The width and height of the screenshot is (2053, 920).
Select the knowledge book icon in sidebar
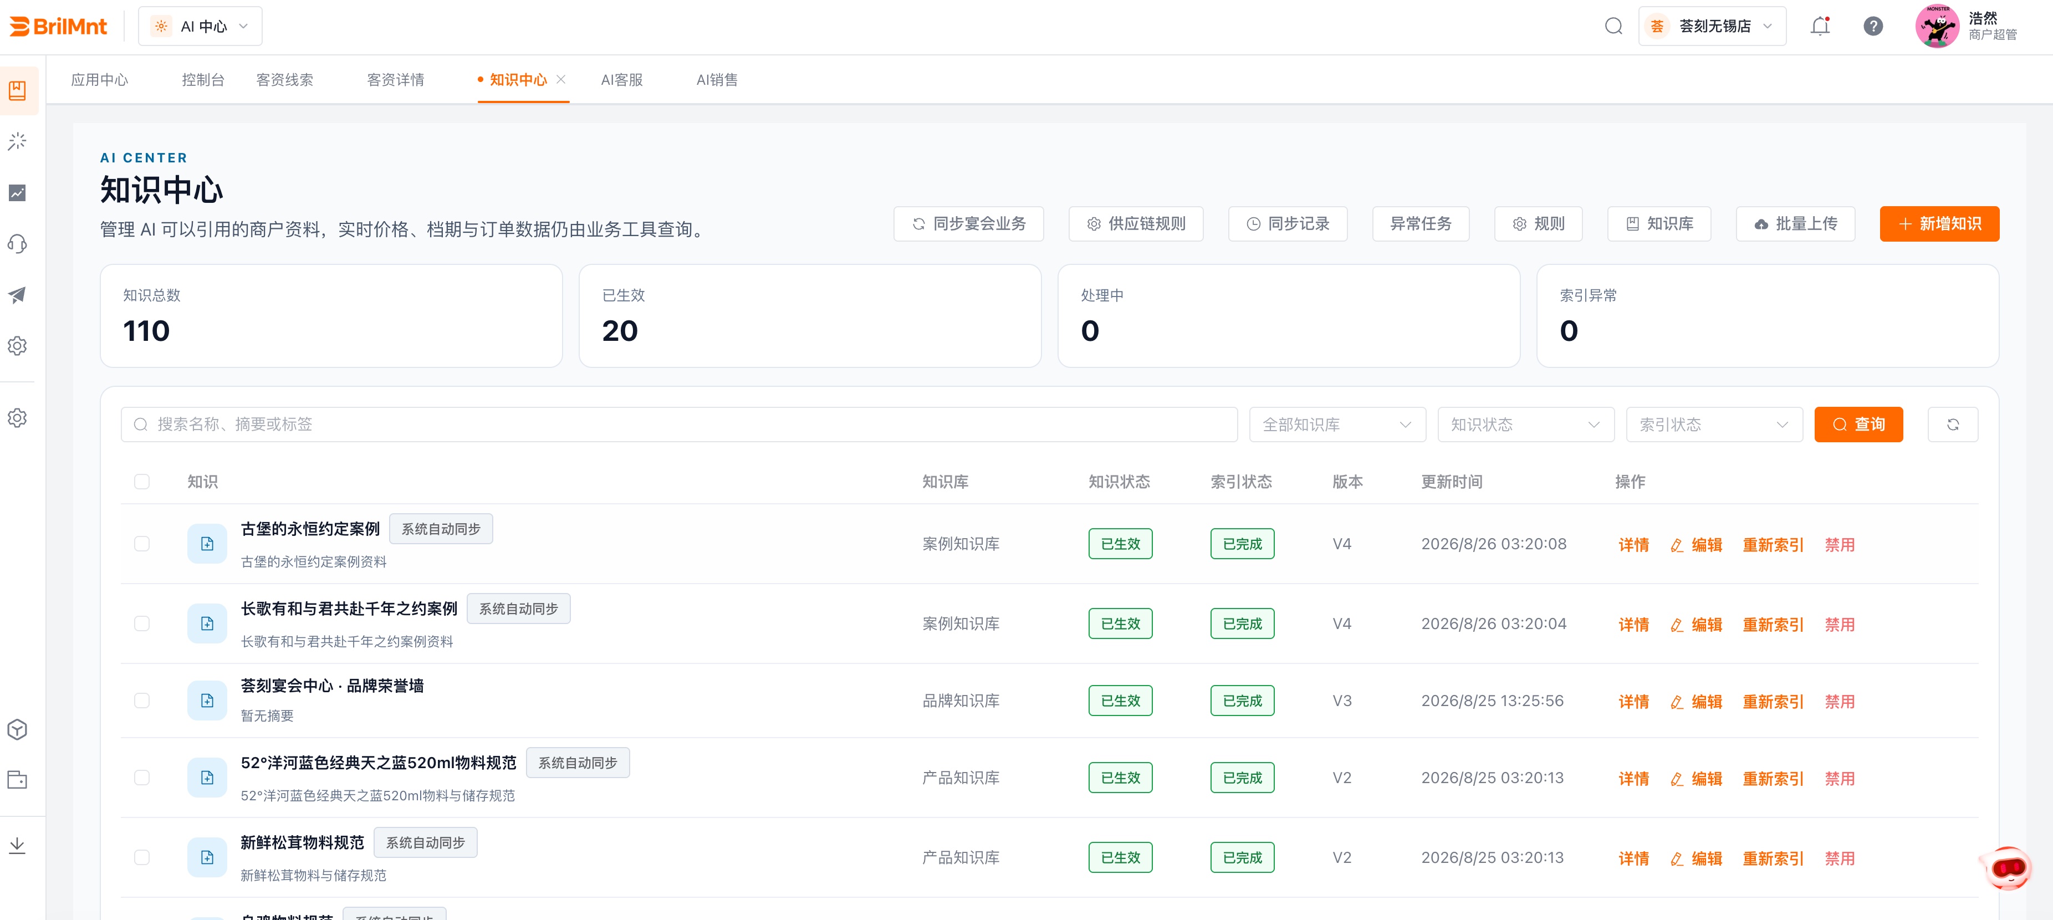18,90
